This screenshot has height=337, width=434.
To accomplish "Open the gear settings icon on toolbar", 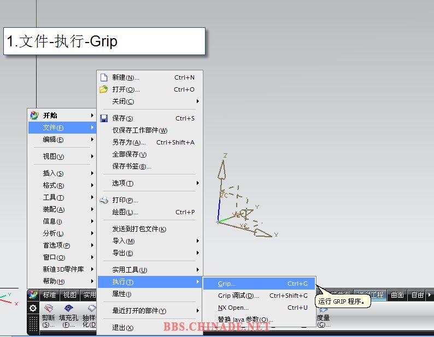I will click(x=33, y=308).
